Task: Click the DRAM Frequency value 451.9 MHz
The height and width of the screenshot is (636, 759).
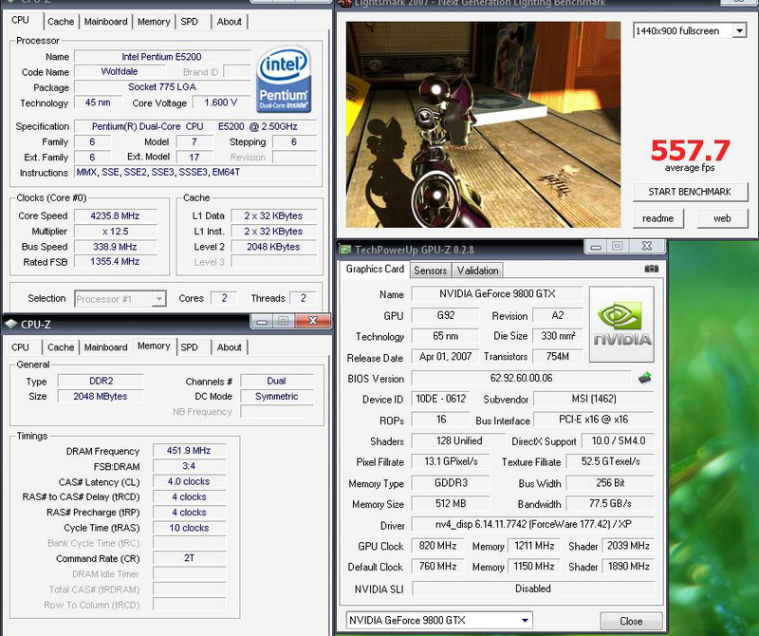Action: [189, 451]
